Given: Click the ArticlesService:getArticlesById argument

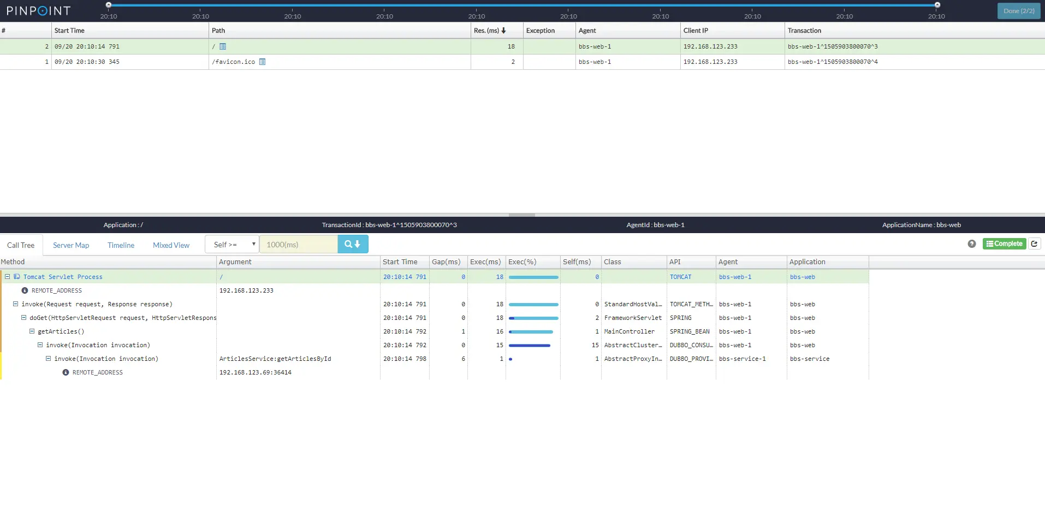Looking at the screenshot, I should pos(275,359).
